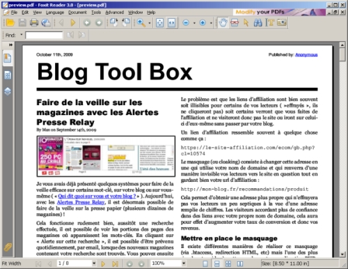Viewport: 348px width, 269px height.
Task: Expand the zoom percentage dropdown at bottom
Action: 184,263
